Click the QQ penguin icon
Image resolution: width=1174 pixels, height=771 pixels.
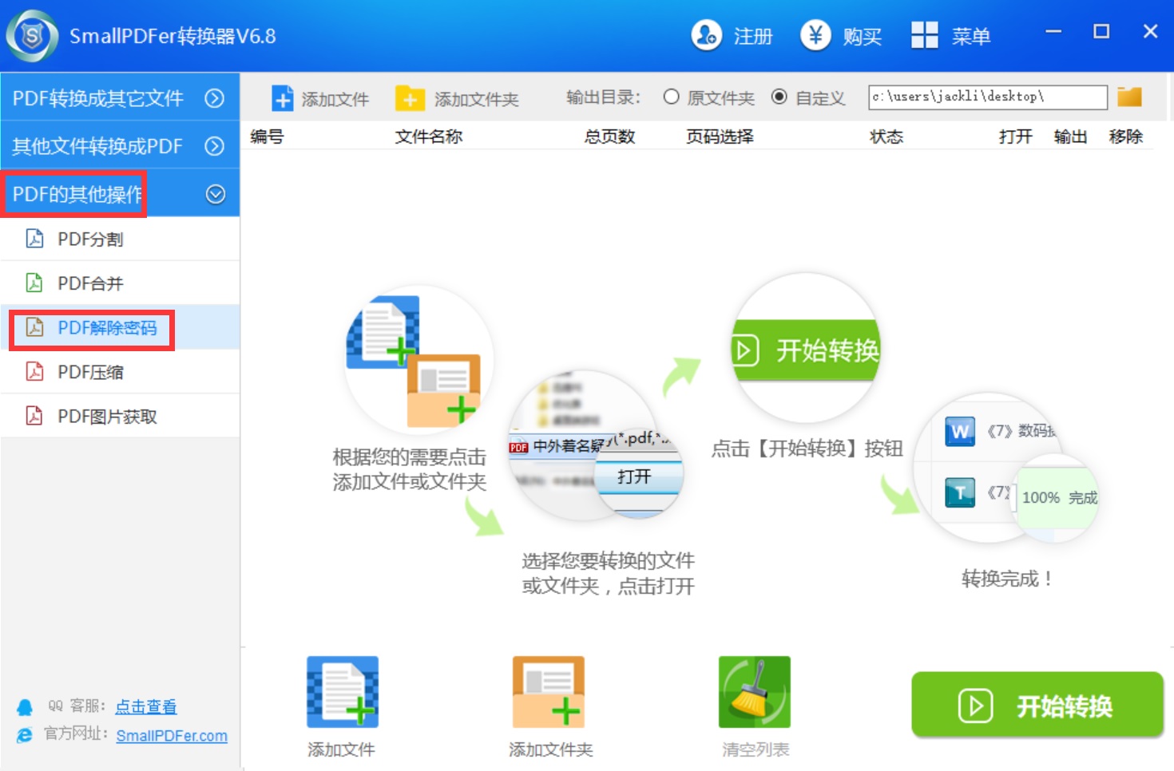25,707
